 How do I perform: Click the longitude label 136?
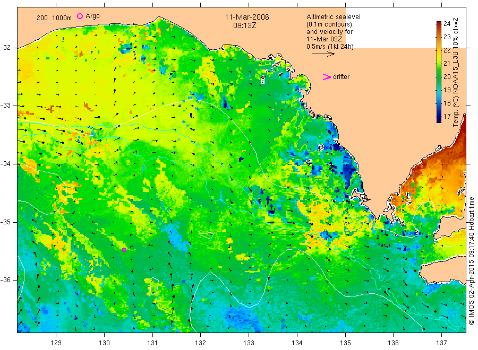[x=393, y=343]
